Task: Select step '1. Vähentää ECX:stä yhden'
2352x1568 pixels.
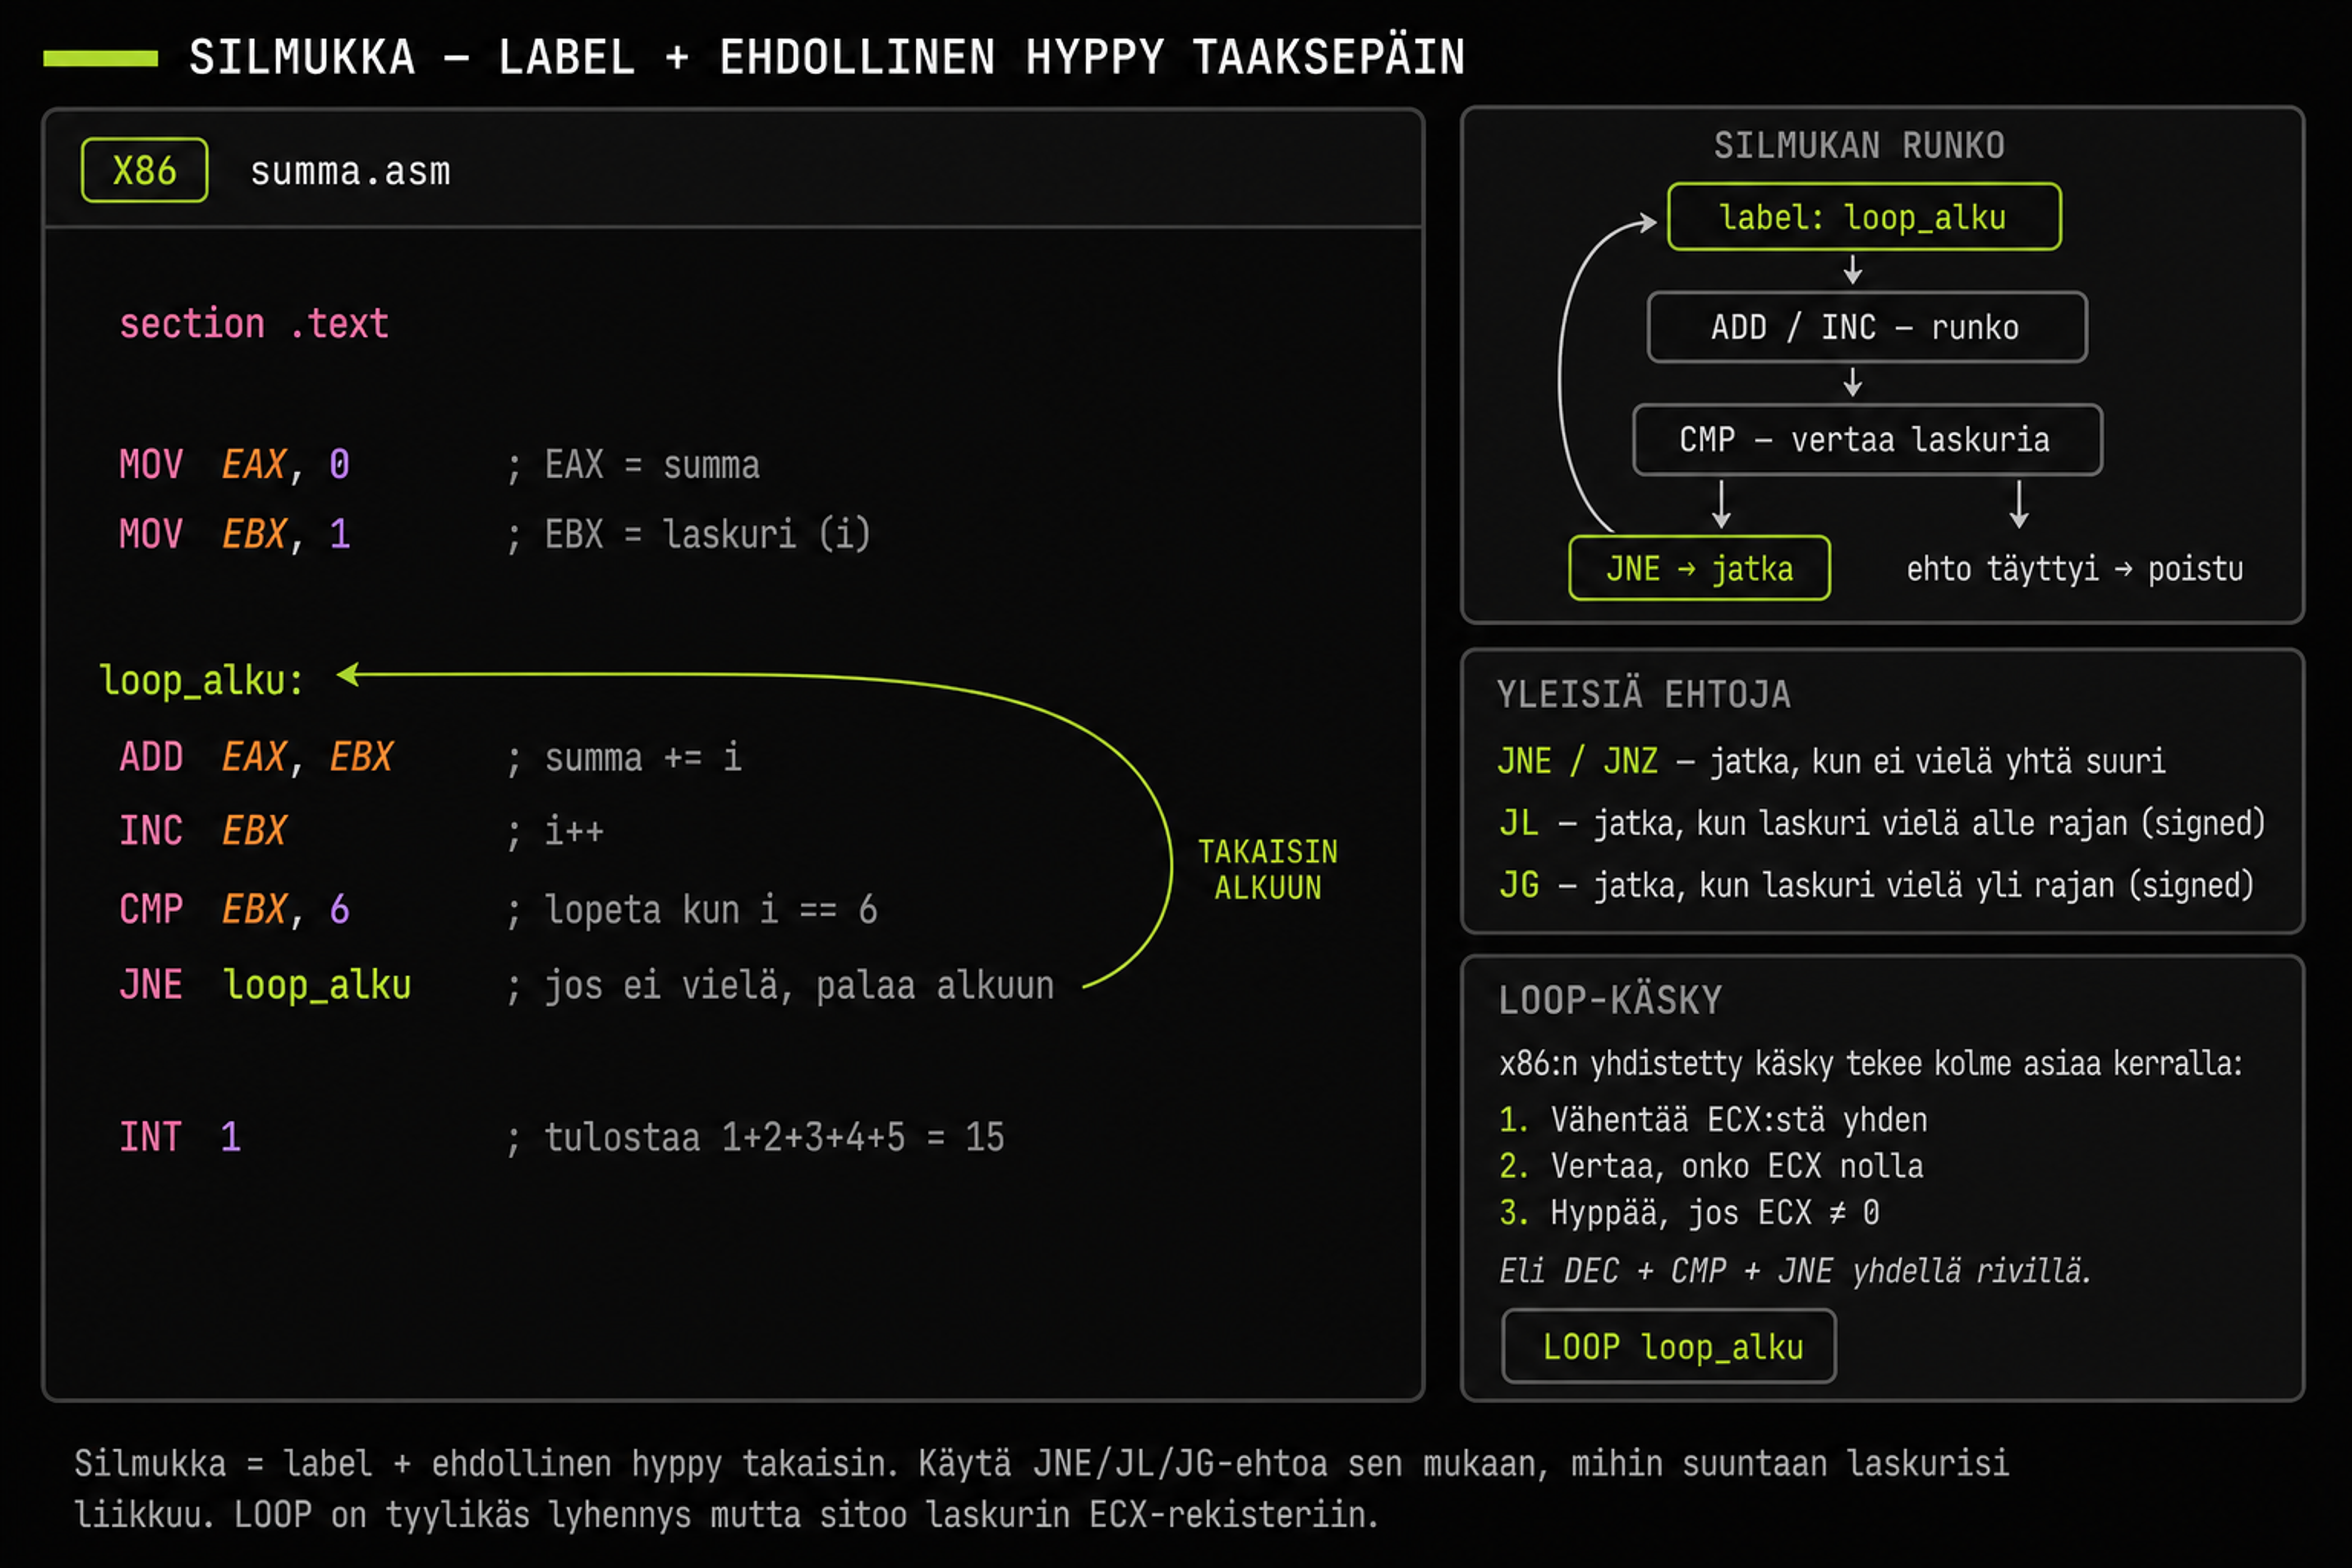Action: (1713, 1119)
